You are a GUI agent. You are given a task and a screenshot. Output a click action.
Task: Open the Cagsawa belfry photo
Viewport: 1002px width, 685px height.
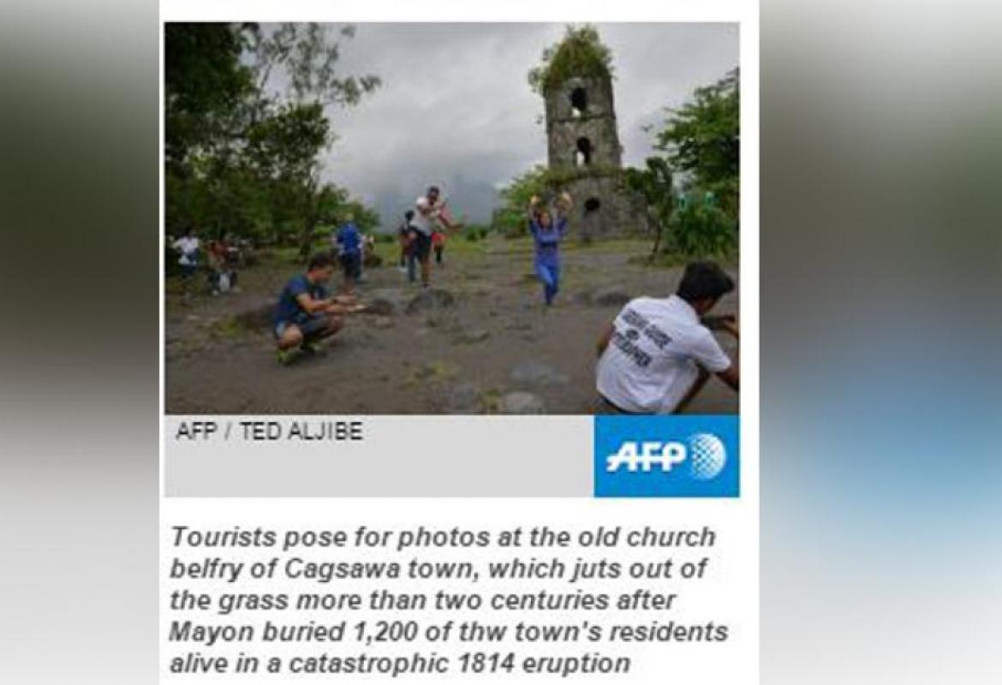point(452,217)
